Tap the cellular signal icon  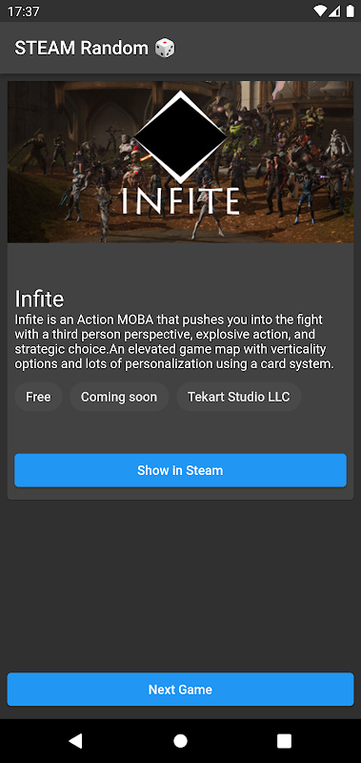[334, 10]
